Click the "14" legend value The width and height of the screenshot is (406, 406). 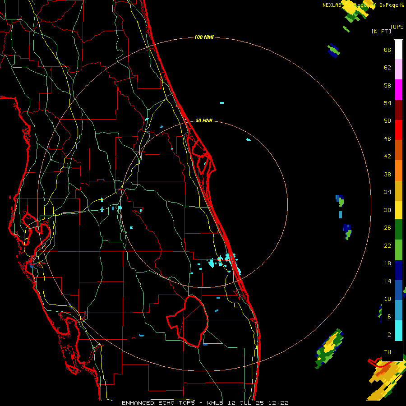(388, 281)
